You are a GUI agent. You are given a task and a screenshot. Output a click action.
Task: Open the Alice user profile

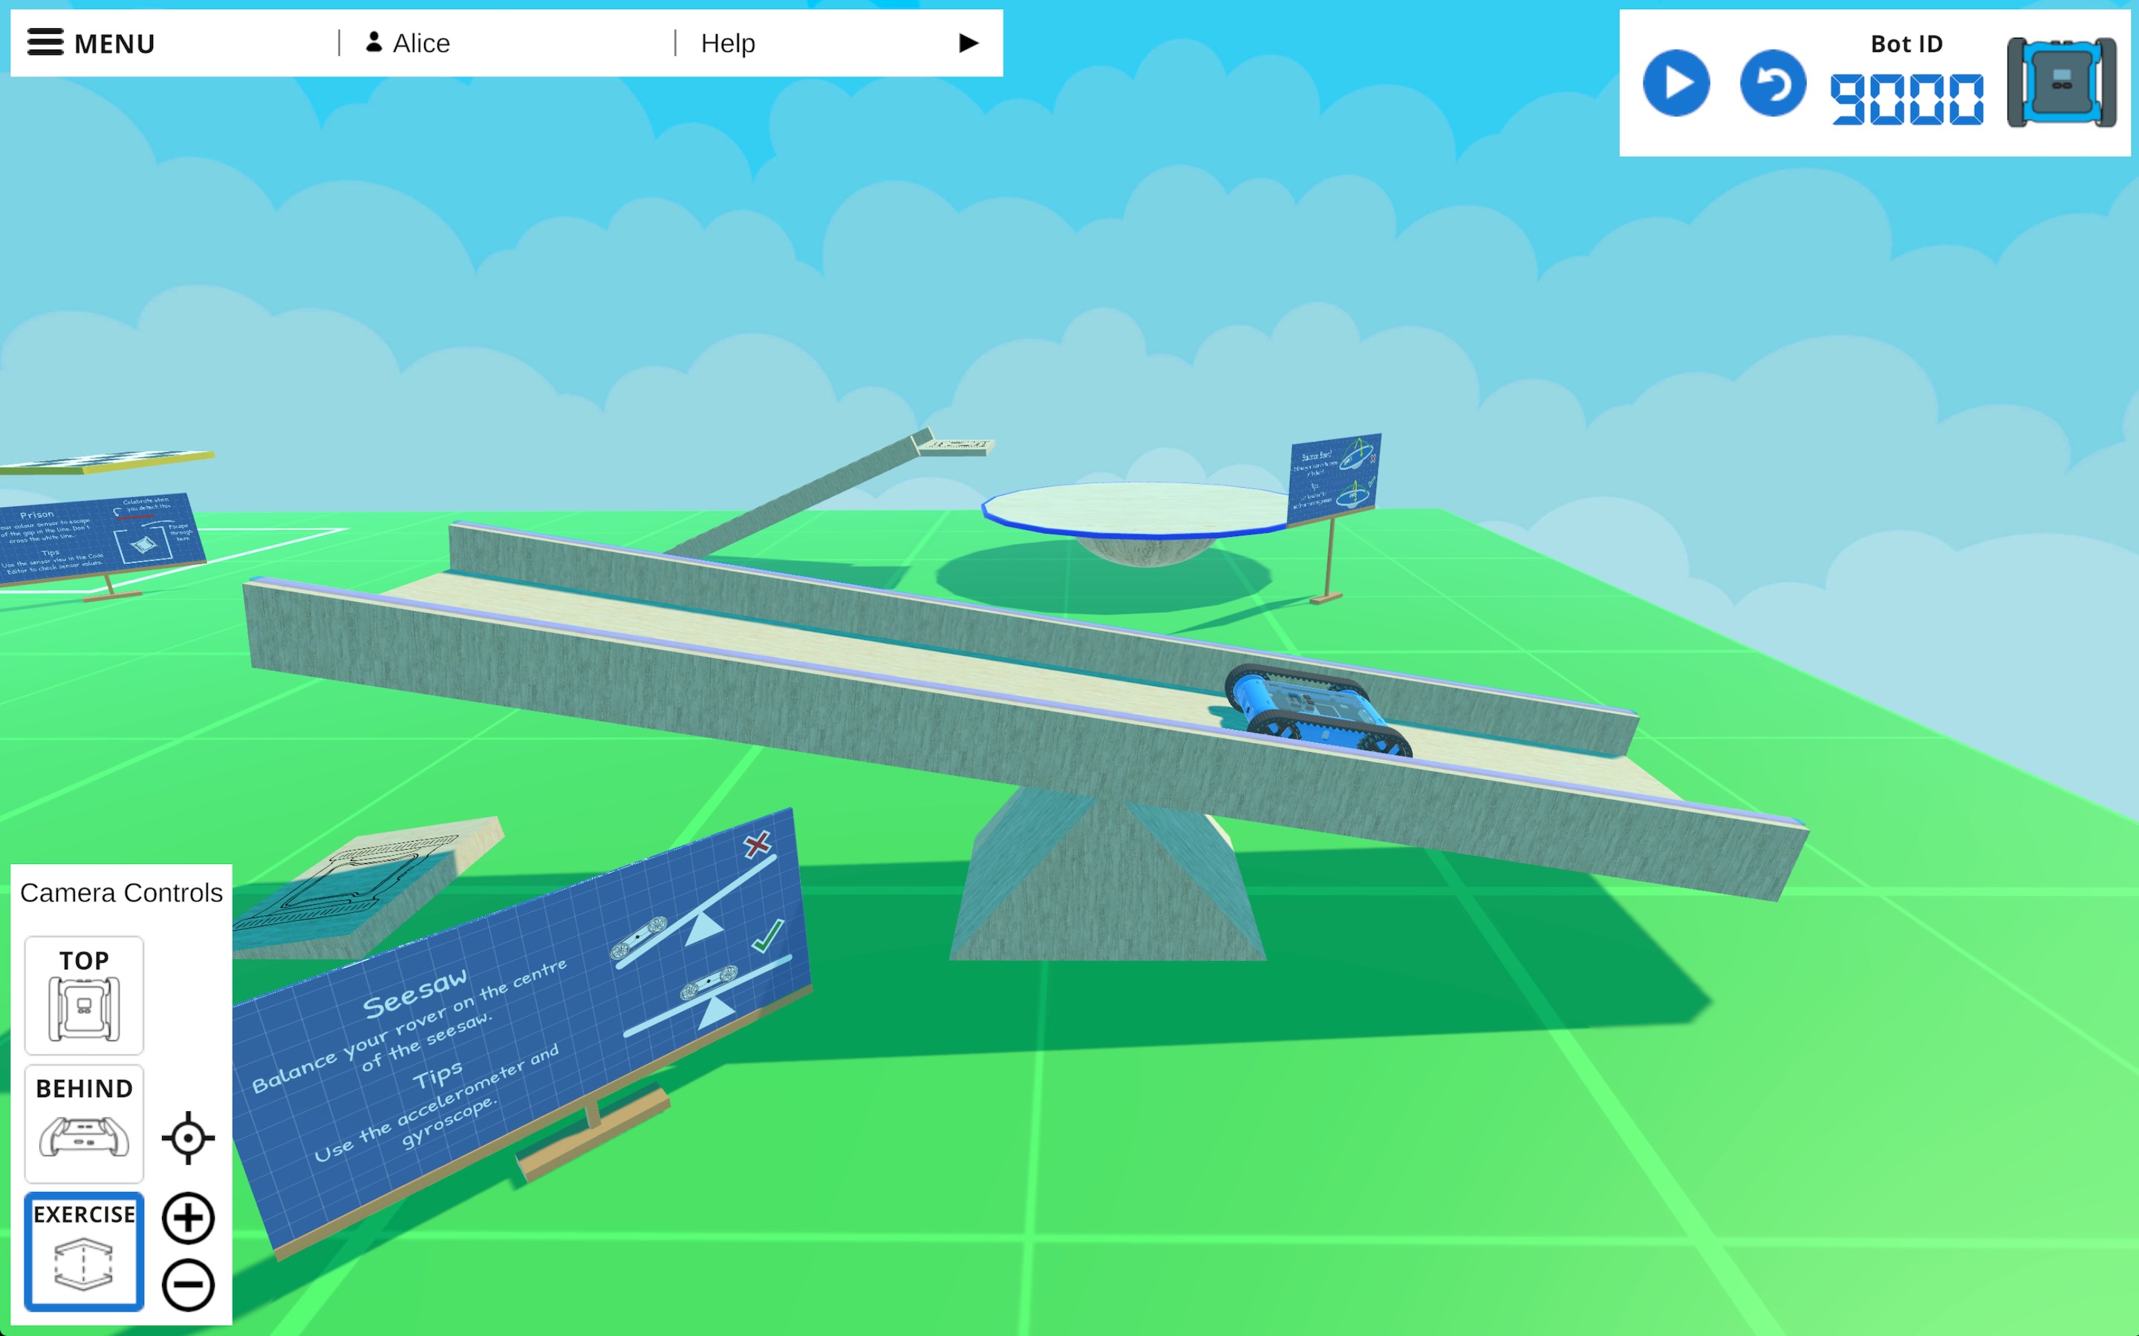point(420,43)
